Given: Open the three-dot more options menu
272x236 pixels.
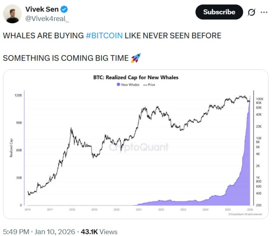Looking at the screenshot, I should [264, 12].
